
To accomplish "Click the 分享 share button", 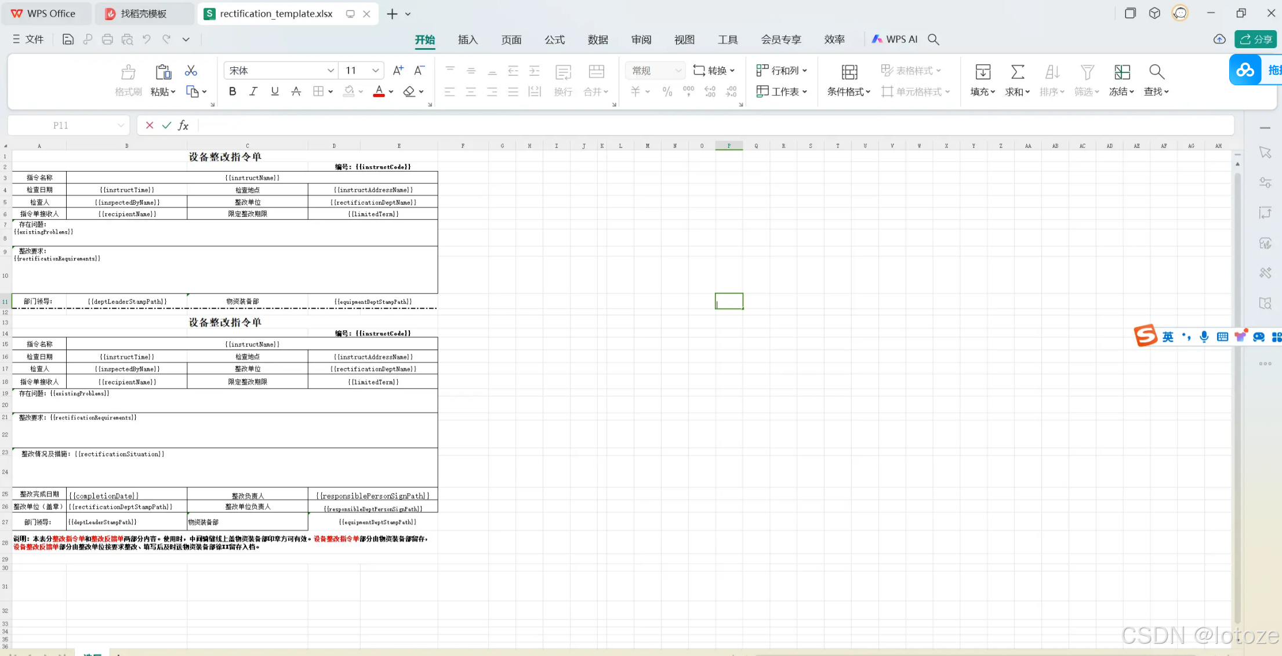I will 1256,39.
